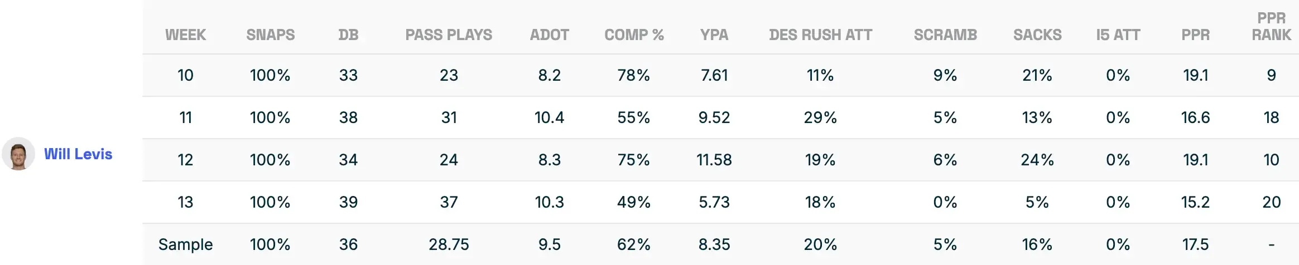Click the SCRAMB column header

point(945,35)
